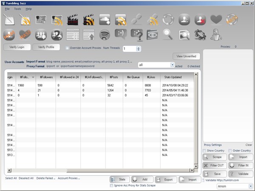
Task: Click the mass follow user icon
Action: (9, 35)
